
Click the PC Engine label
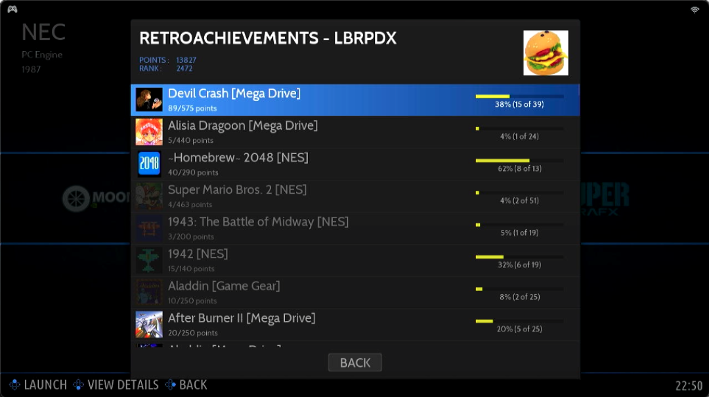[x=42, y=54]
